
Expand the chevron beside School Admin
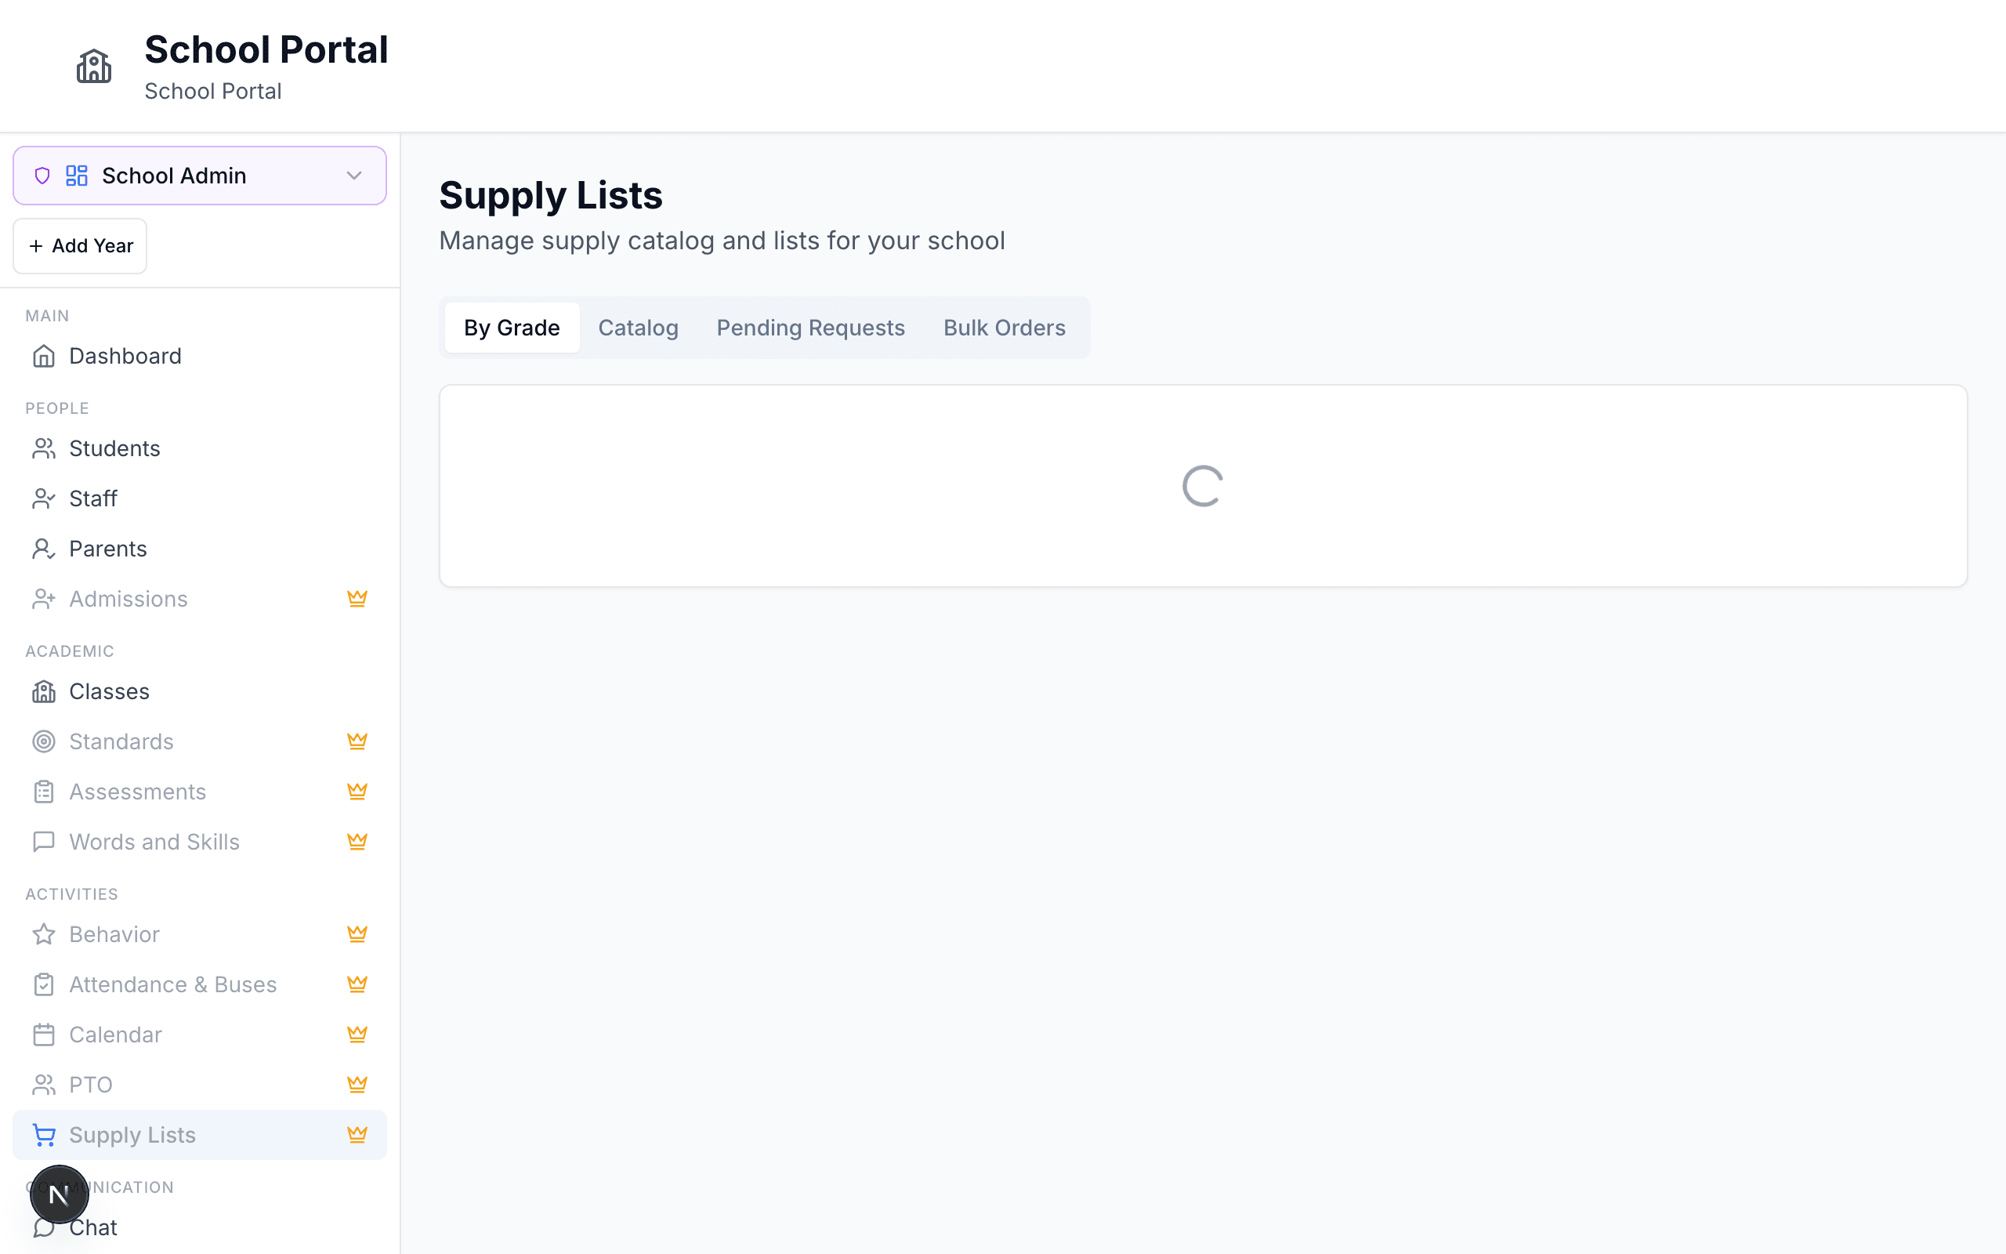click(354, 175)
